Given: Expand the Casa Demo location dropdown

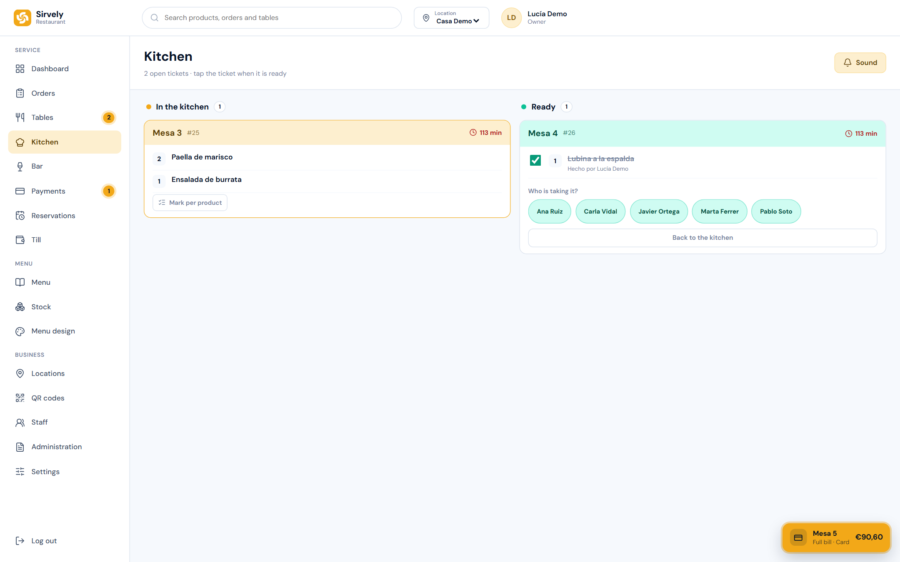Looking at the screenshot, I should pos(451,18).
